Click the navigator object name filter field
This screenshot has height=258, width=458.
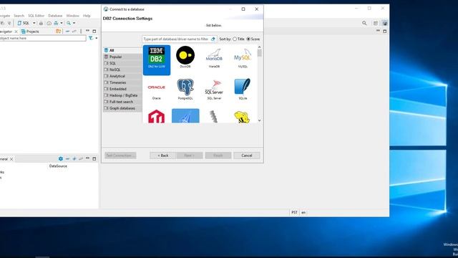click(x=43, y=38)
